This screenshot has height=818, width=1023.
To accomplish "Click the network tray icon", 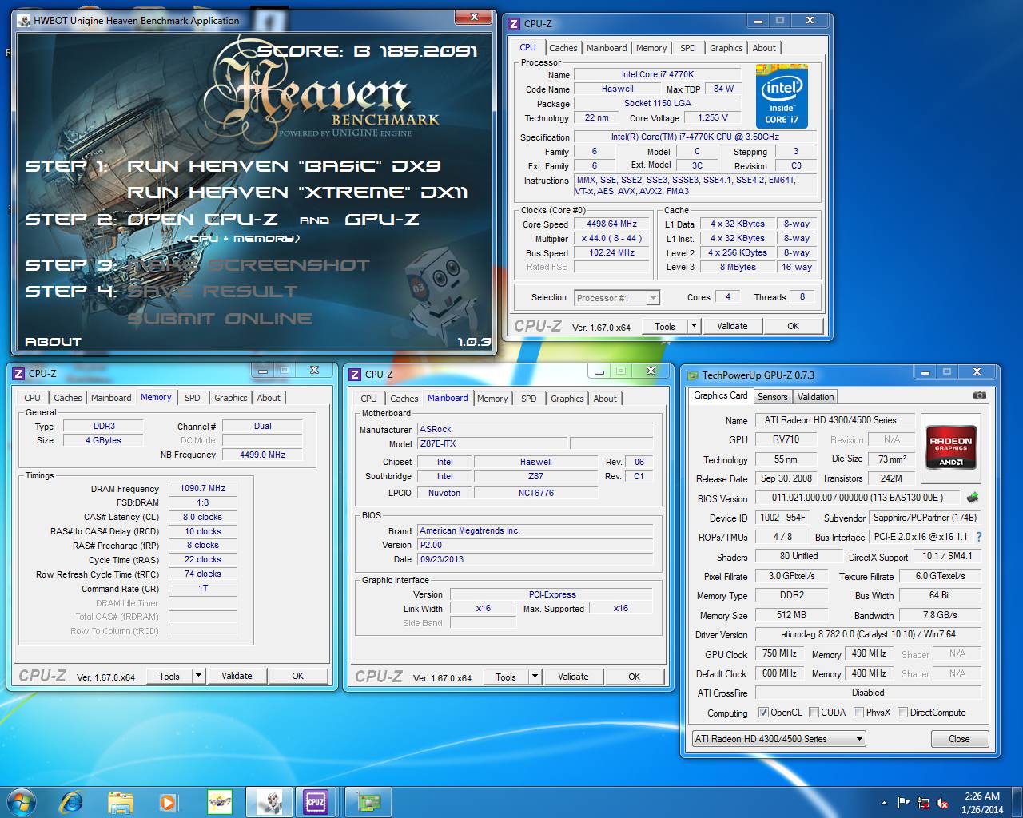I will point(923,803).
